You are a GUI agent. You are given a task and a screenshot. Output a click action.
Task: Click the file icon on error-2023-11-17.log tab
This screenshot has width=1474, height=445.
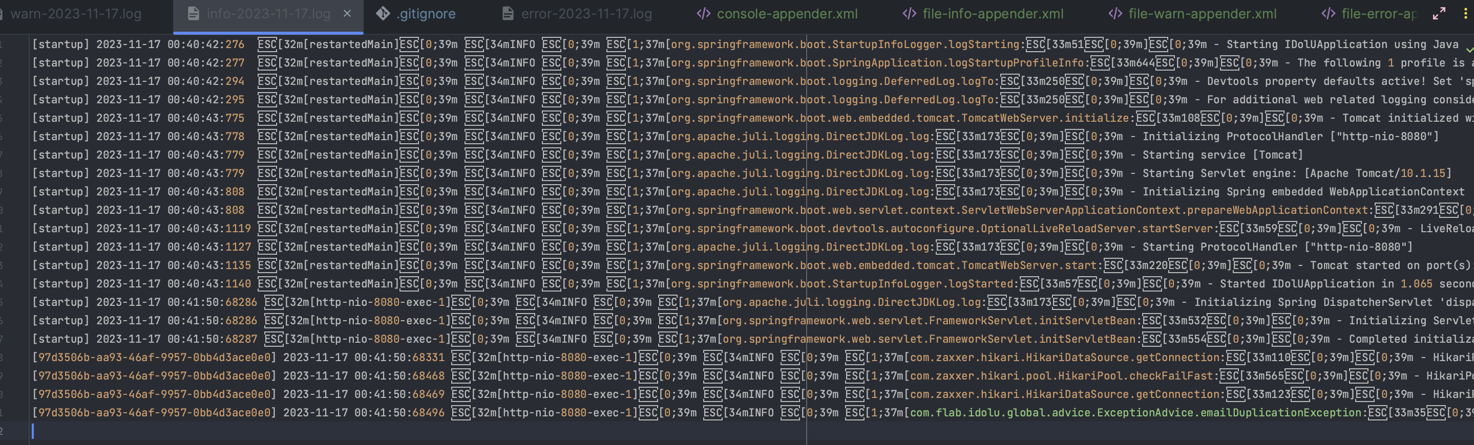tap(508, 14)
